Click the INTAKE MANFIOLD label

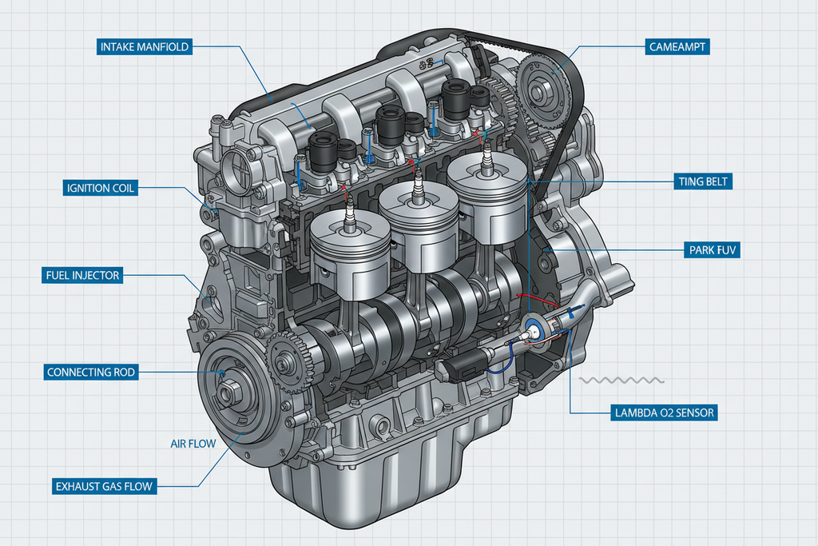point(145,47)
